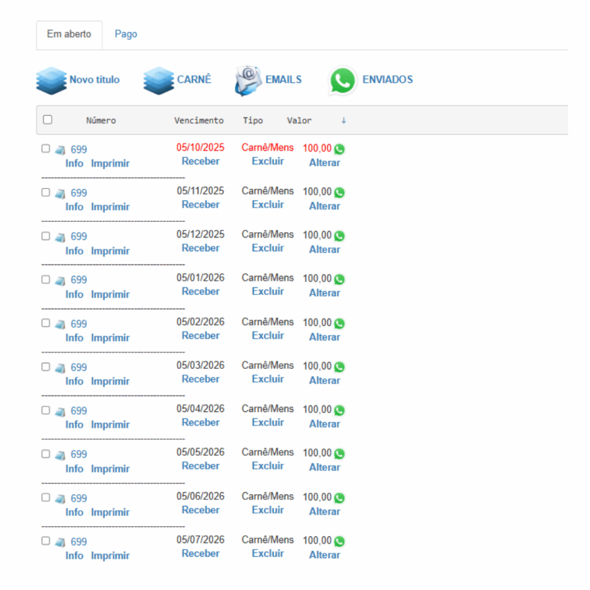Screen dimensions: 590x590
Task: Click Imprimir on the 05/05/2026 installment
Action: tap(110, 469)
